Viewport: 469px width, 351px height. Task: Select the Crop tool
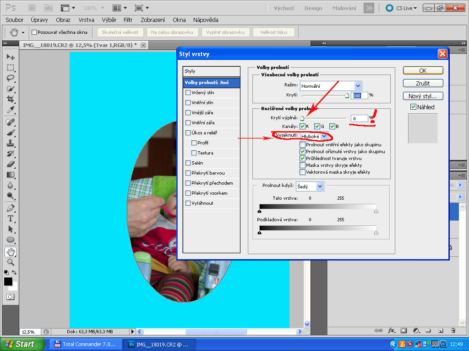[x=11, y=99]
